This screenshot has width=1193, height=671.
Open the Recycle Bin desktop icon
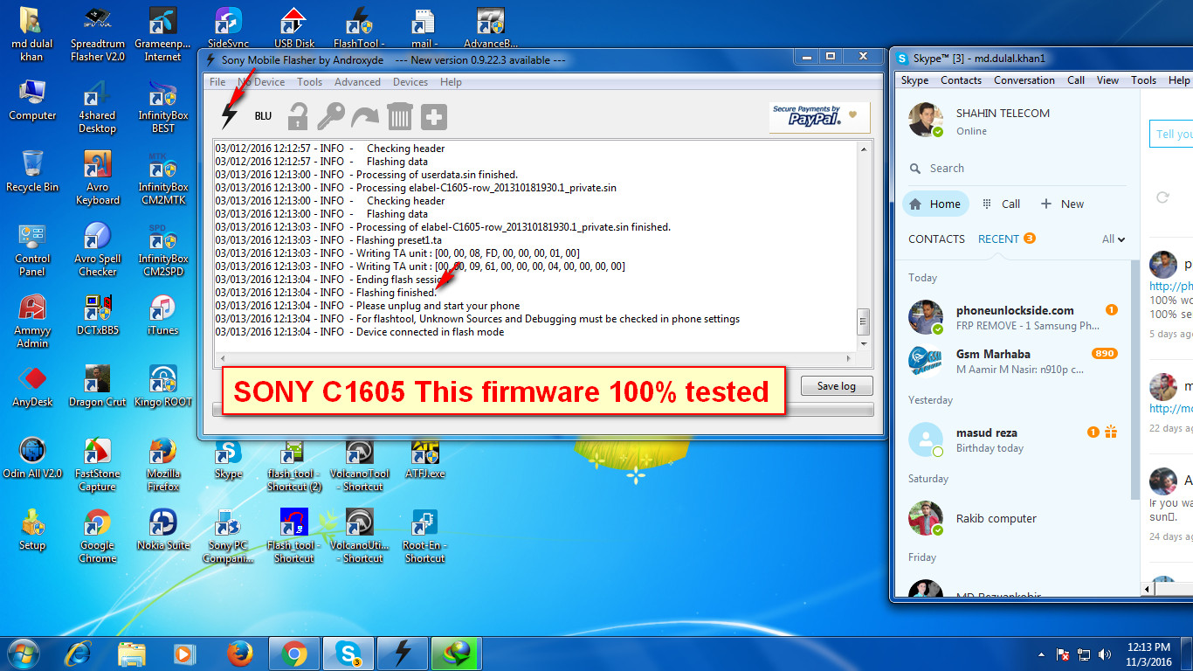(x=32, y=170)
